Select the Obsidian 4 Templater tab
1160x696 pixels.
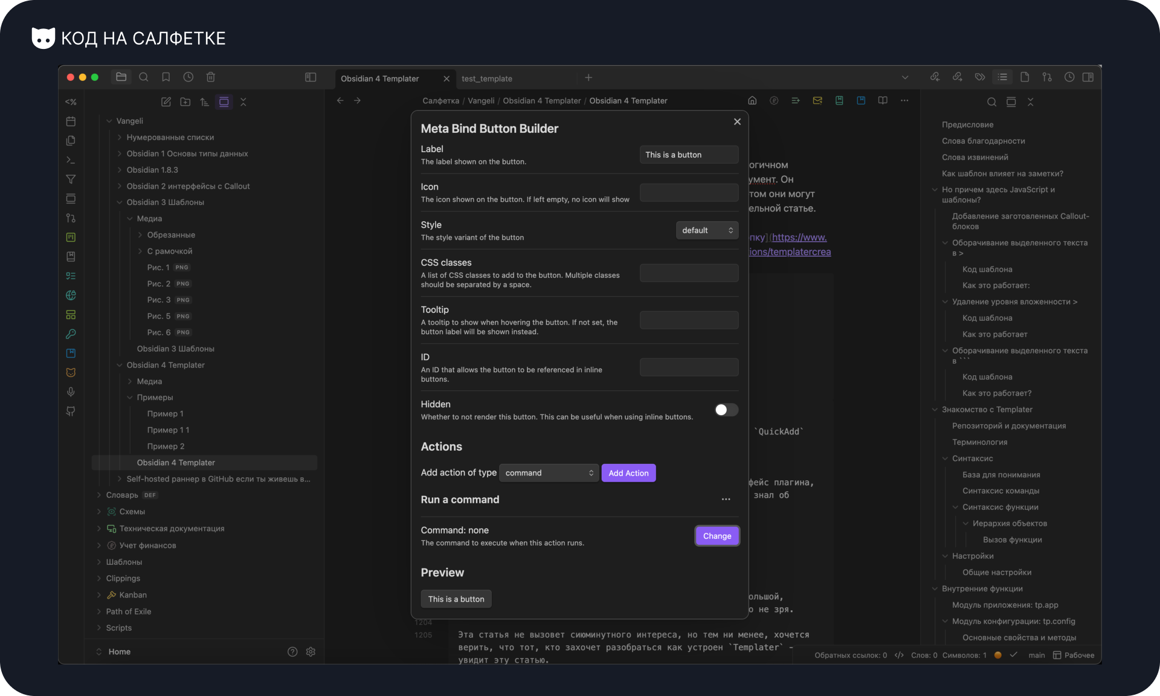click(x=380, y=79)
